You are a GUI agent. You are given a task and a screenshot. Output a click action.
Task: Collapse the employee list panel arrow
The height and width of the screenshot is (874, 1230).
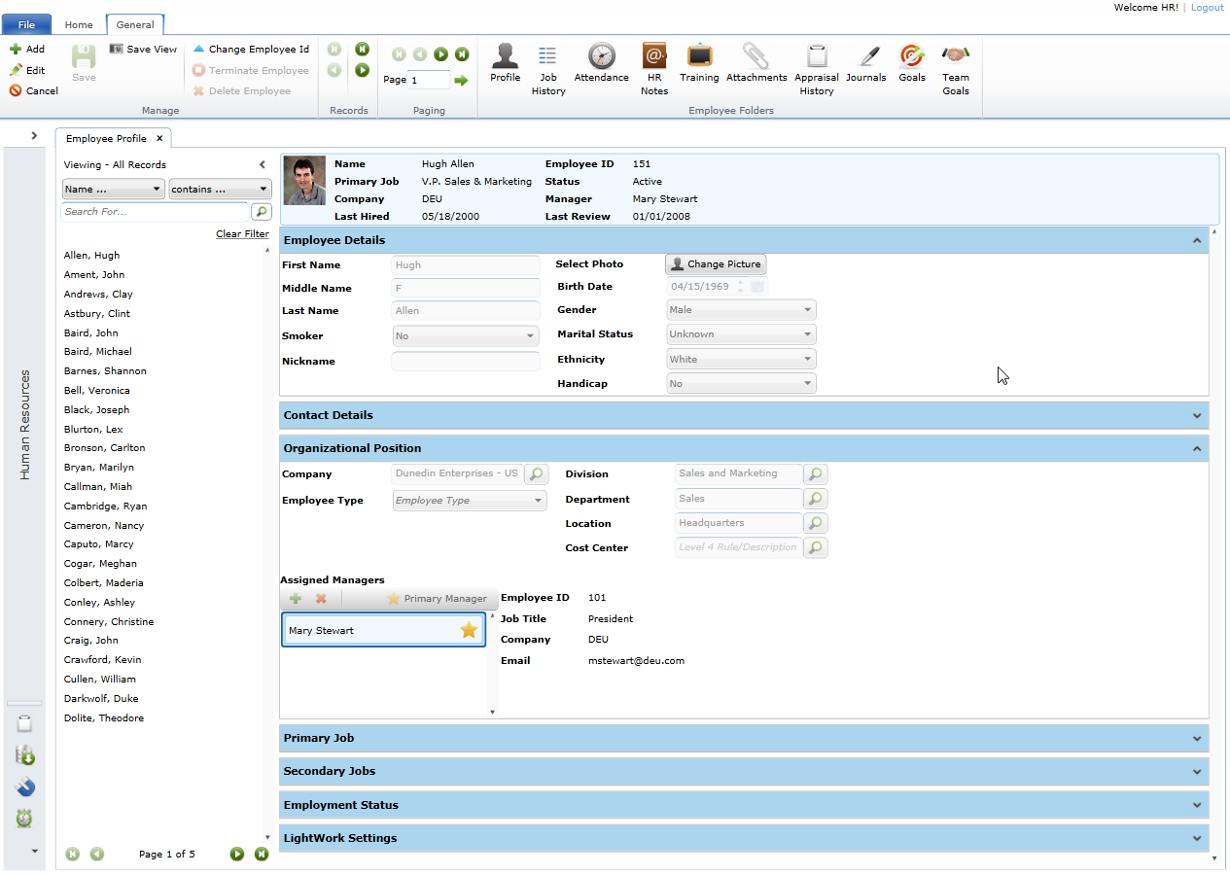(x=263, y=164)
